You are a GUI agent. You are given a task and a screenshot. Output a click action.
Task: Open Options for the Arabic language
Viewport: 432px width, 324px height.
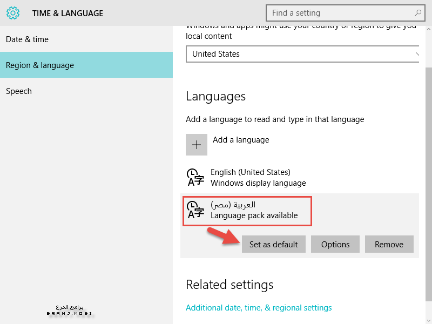(x=335, y=244)
